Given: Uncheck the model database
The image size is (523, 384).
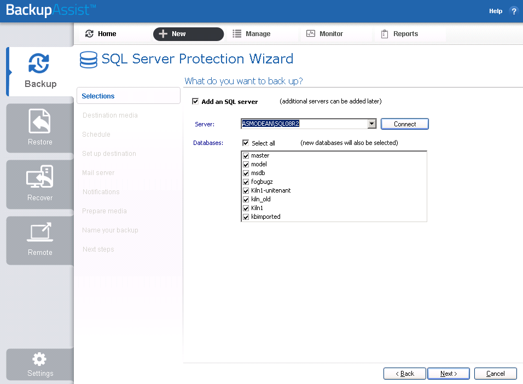Looking at the screenshot, I should click(x=246, y=164).
